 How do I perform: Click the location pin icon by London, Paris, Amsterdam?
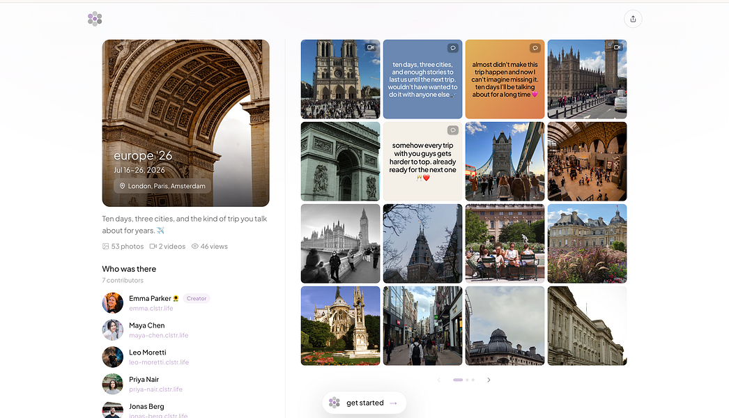pyautogui.click(x=122, y=186)
